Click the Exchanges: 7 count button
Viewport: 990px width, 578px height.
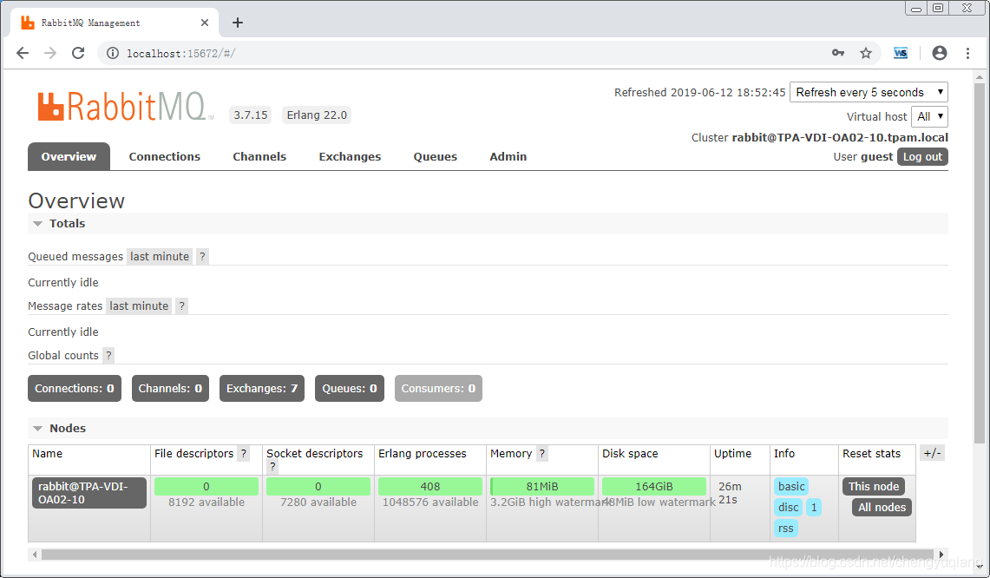tap(262, 389)
